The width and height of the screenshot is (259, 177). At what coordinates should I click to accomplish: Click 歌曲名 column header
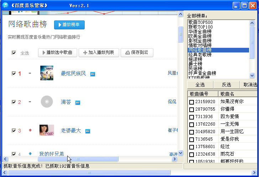(x=238, y=94)
